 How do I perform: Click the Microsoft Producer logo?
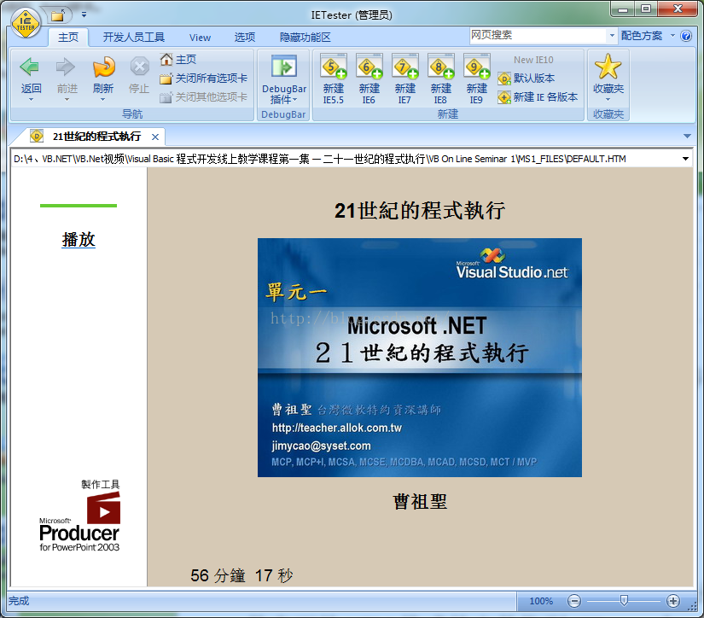pyautogui.click(x=79, y=522)
